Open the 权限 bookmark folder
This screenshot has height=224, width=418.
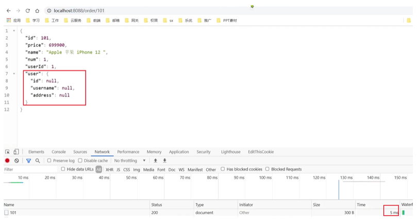[151, 20]
